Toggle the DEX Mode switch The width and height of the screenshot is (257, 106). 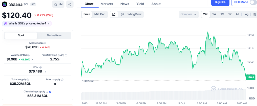click(253, 2)
